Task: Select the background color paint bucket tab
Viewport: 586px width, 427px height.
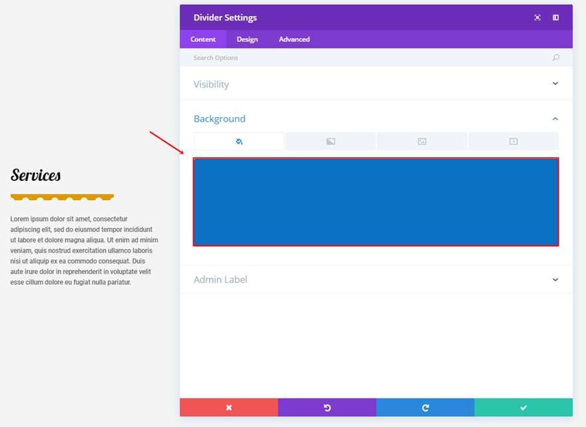Action: 239,142
